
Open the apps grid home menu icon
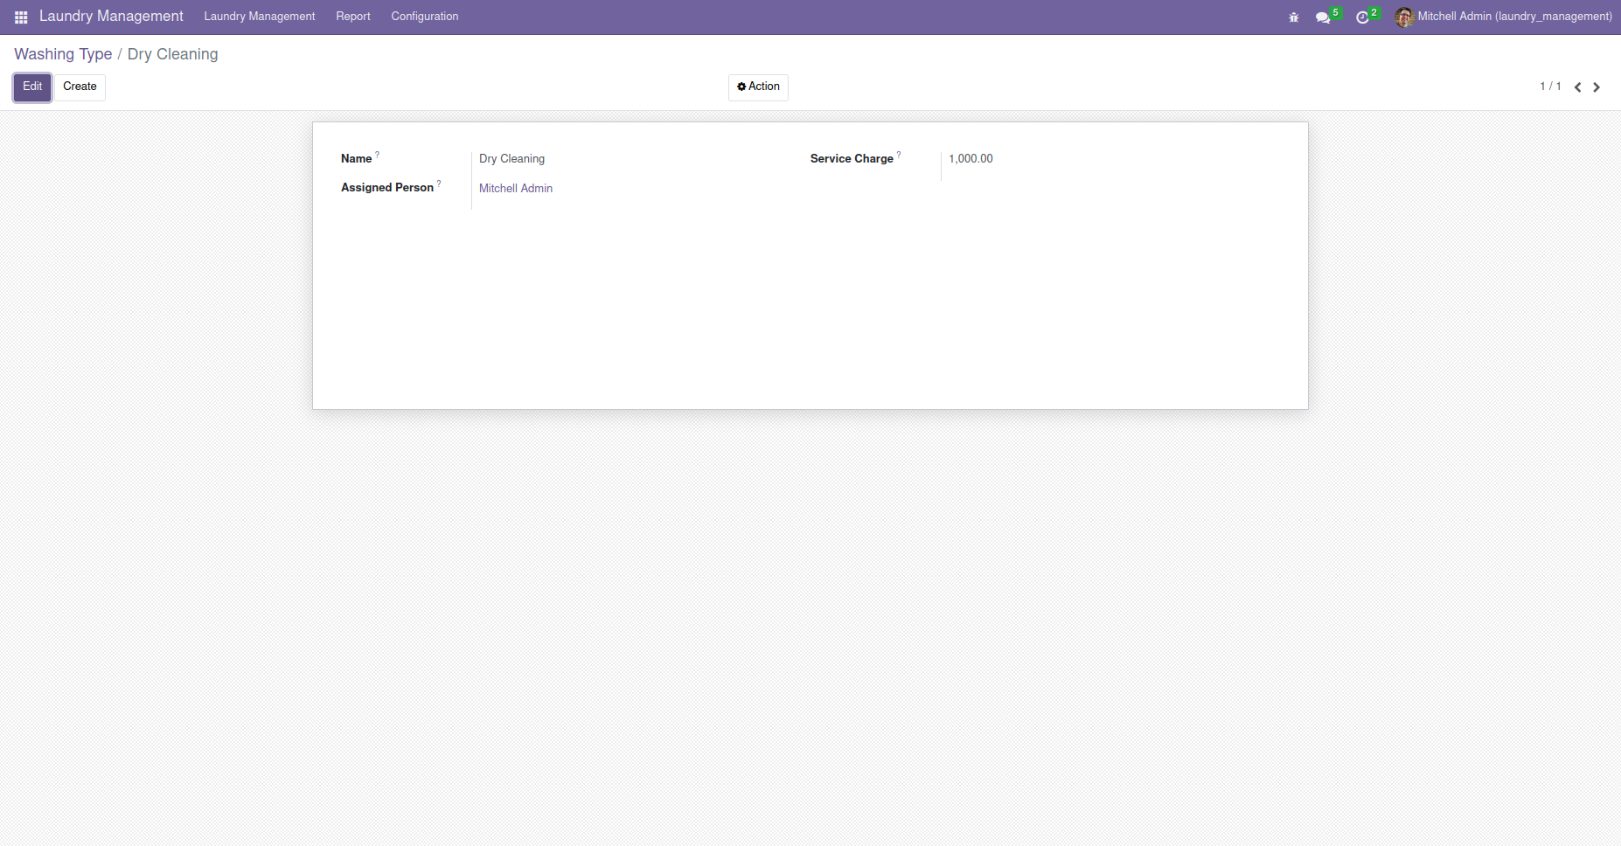click(x=21, y=17)
